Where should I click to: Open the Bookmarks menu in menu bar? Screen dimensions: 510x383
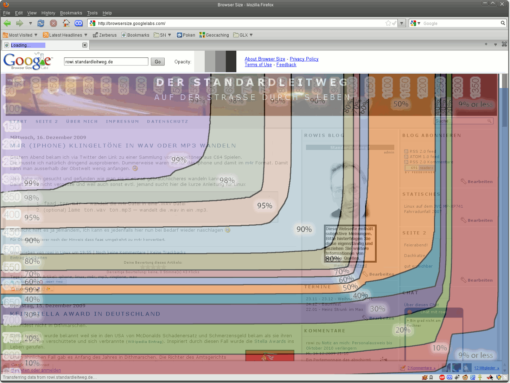pyautogui.click(x=71, y=13)
